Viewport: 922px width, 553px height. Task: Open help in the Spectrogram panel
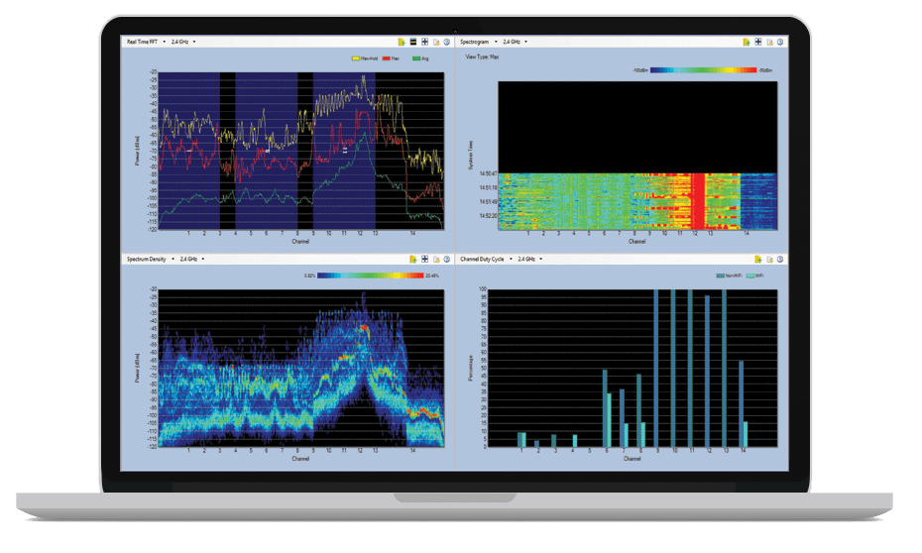[780, 42]
